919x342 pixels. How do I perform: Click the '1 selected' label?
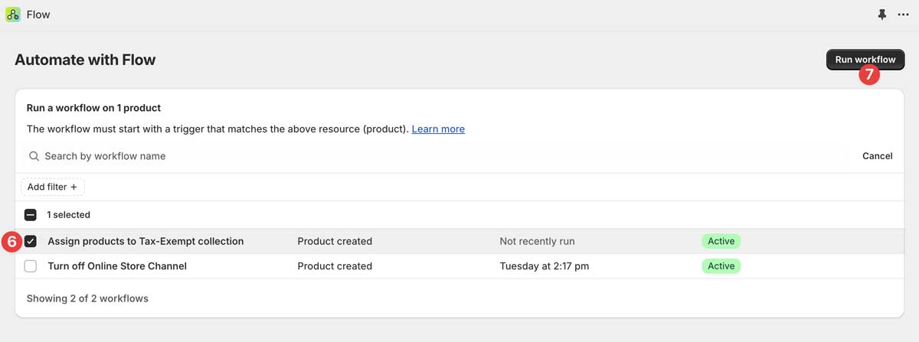click(x=68, y=215)
